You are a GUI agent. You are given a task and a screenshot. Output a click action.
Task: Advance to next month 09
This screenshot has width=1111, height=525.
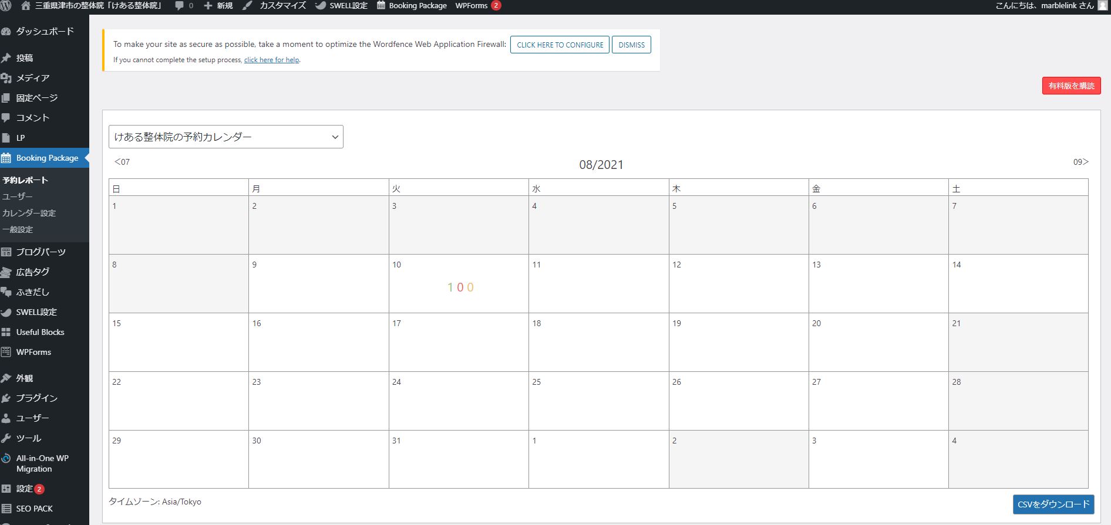tap(1080, 162)
